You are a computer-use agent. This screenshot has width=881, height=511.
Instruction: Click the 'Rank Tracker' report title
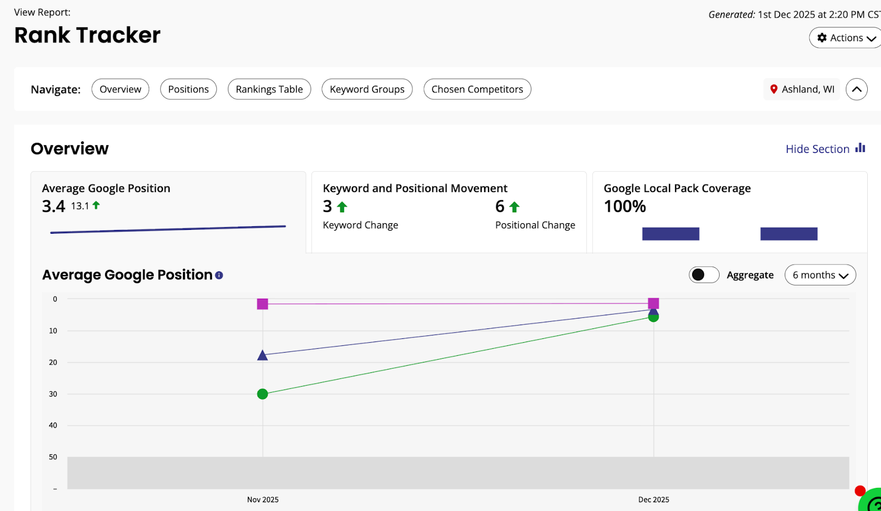87,35
